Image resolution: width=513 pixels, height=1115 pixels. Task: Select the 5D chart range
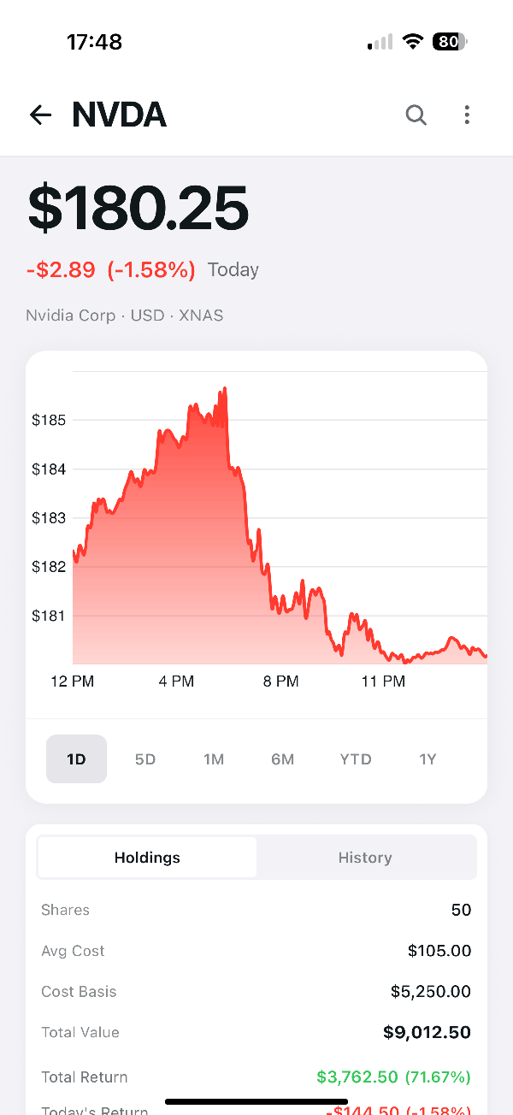(x=145, y=758)
